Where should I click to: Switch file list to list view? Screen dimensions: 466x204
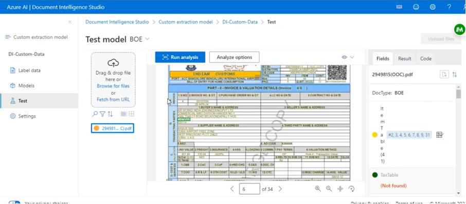tap(123, 114)
